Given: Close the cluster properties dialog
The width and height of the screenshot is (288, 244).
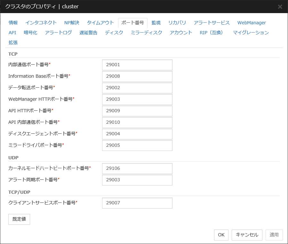Looking at the screenshot, I should coord(280,6).
